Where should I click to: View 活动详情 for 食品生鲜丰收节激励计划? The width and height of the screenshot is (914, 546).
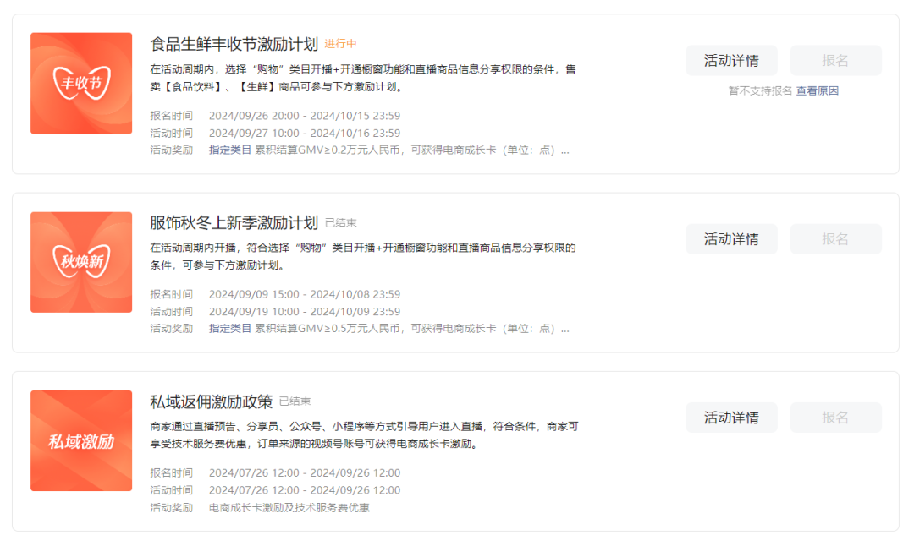(731, 61)
